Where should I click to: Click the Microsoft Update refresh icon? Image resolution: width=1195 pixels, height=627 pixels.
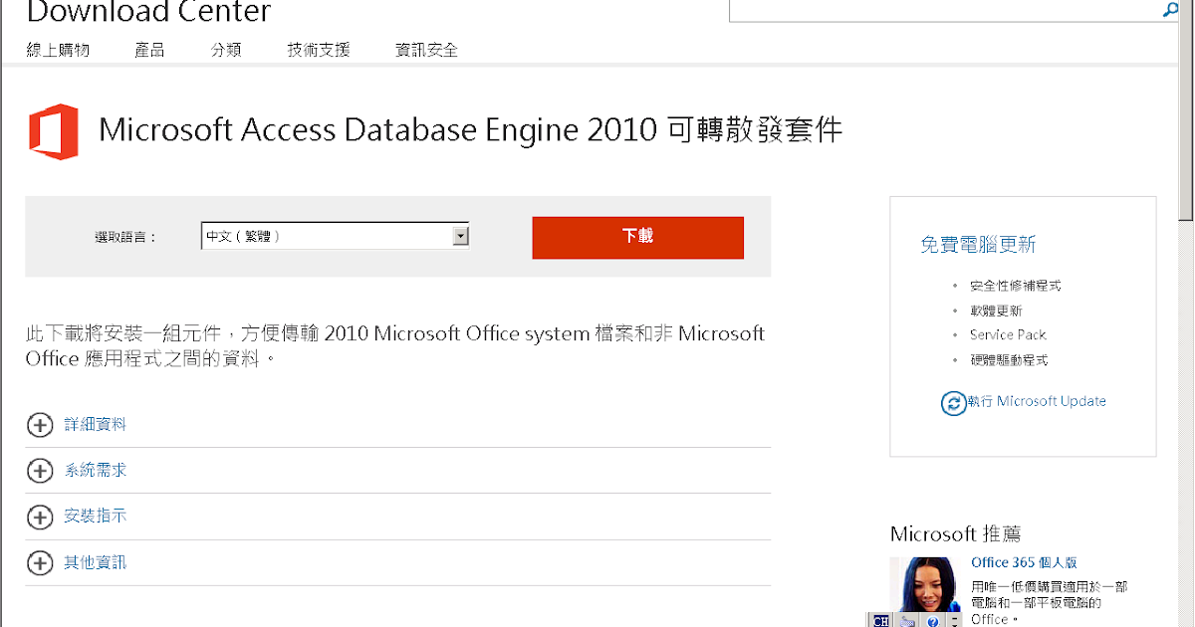coord(953,403)
